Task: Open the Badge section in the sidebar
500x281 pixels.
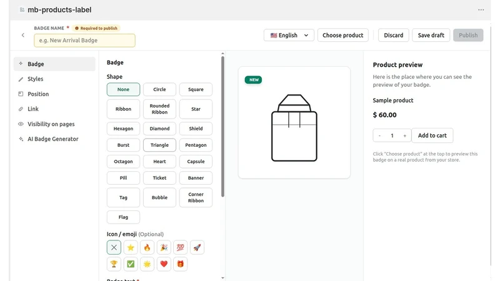Action: tap(54, 64)
